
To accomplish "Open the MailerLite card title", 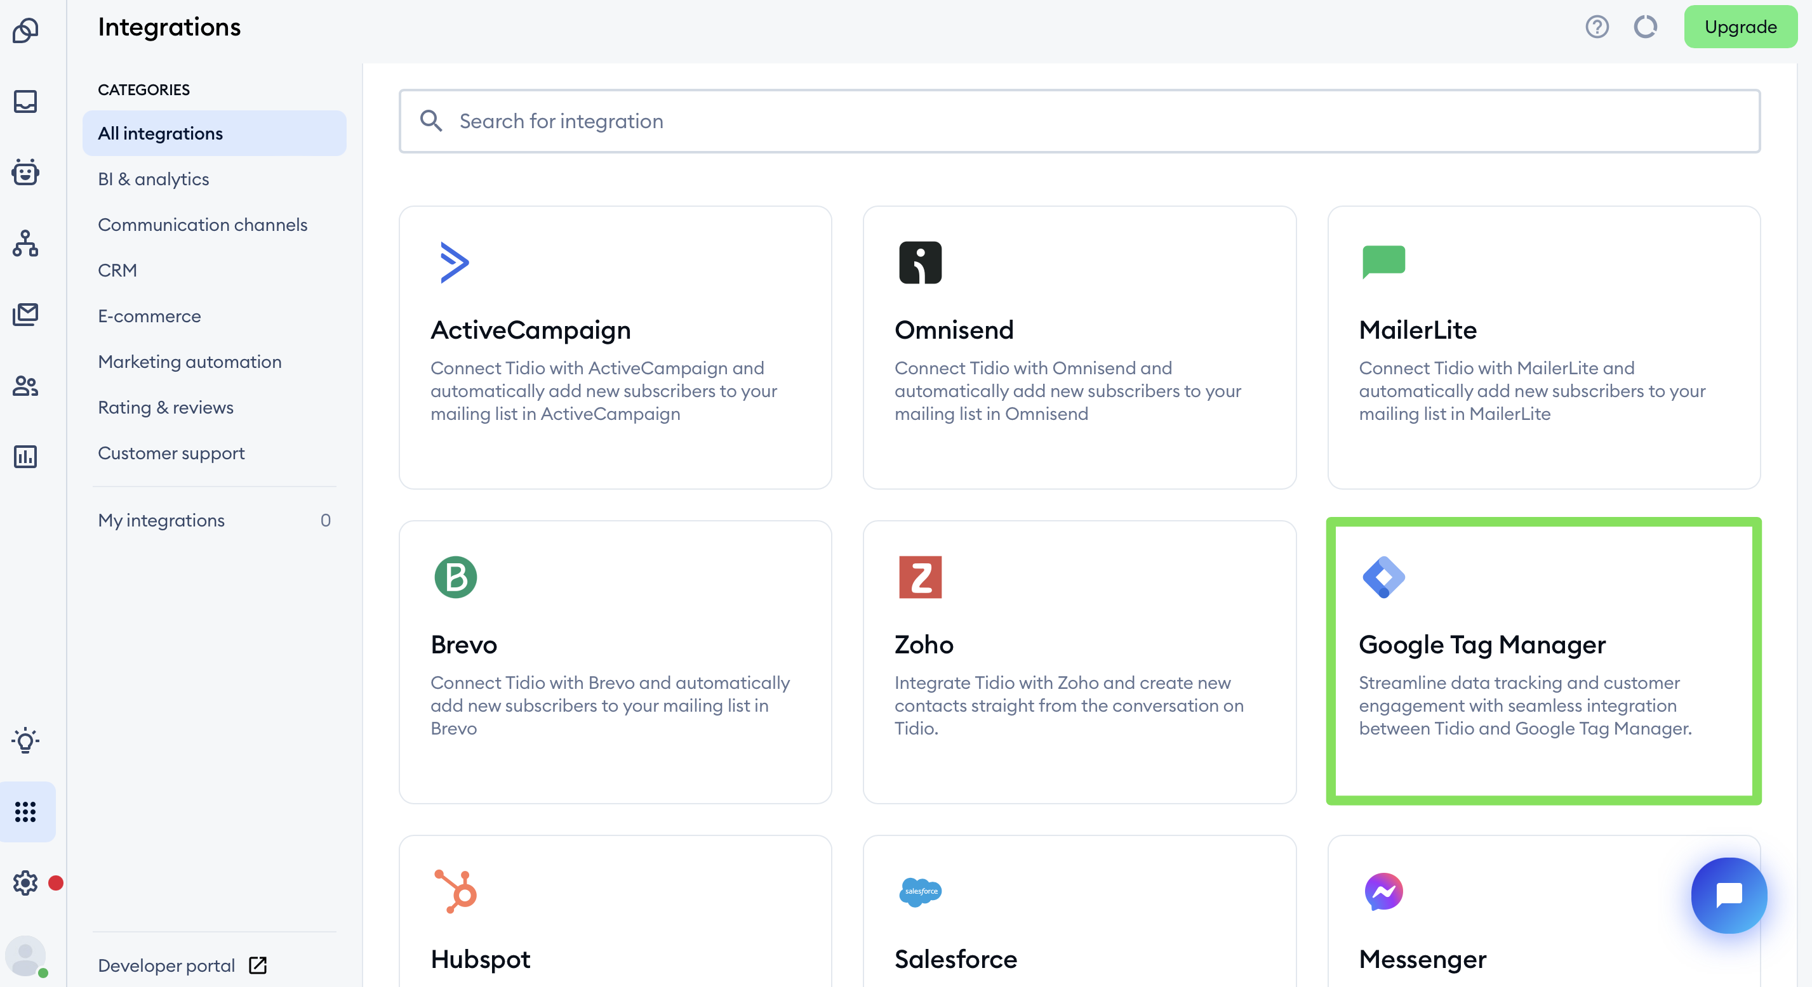I will point(1417,330).
